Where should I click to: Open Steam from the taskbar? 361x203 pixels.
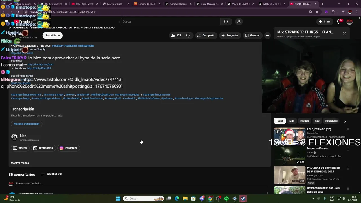(243, 199)
